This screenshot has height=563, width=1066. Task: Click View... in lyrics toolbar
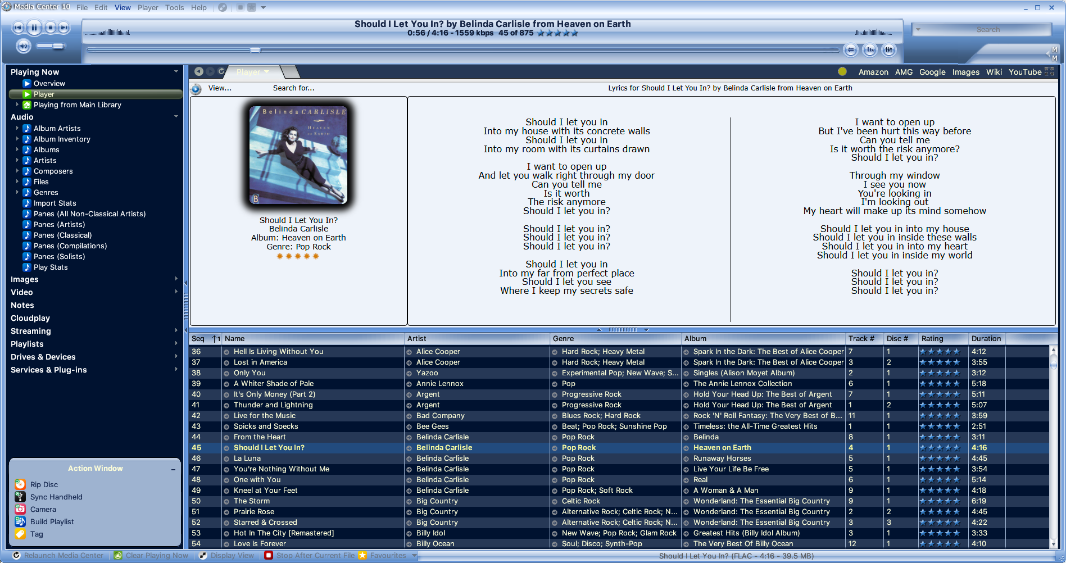(220, 88)
